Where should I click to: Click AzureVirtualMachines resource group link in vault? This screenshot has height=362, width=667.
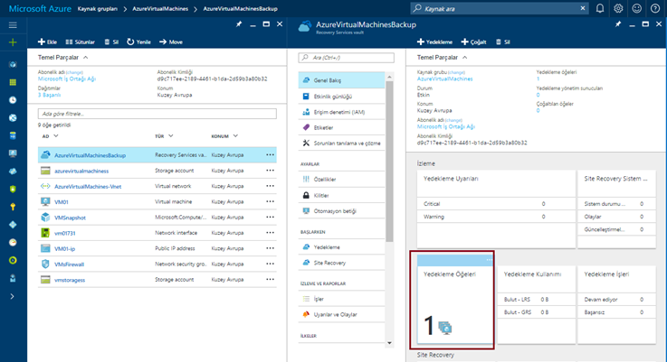click(444, 79)
